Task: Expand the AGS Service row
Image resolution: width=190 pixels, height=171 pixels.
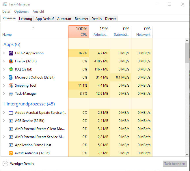Action: point(4,121)
